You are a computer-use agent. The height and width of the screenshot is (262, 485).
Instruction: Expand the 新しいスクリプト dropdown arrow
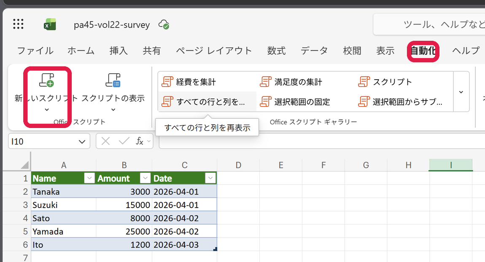pyautogui.click(x=47, y=110)
